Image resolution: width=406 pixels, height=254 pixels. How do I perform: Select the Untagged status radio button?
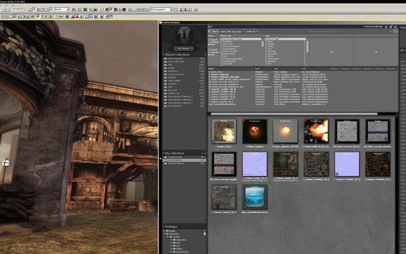point(209,42)
